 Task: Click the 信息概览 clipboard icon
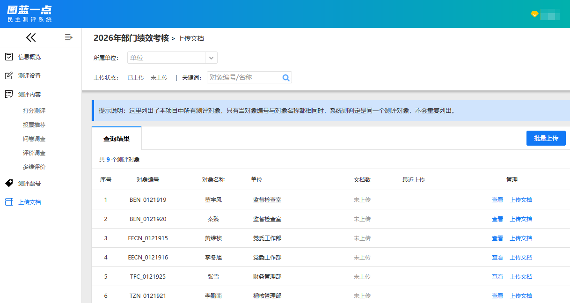pos(9,57)
